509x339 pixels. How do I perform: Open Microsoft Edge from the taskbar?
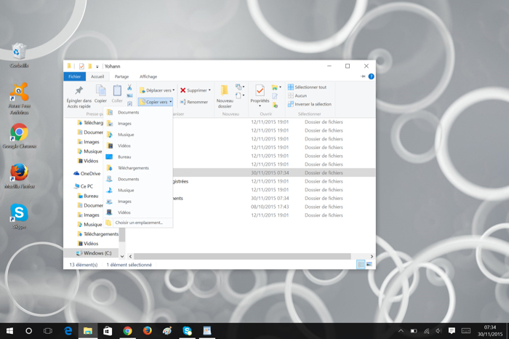(68, 331)
